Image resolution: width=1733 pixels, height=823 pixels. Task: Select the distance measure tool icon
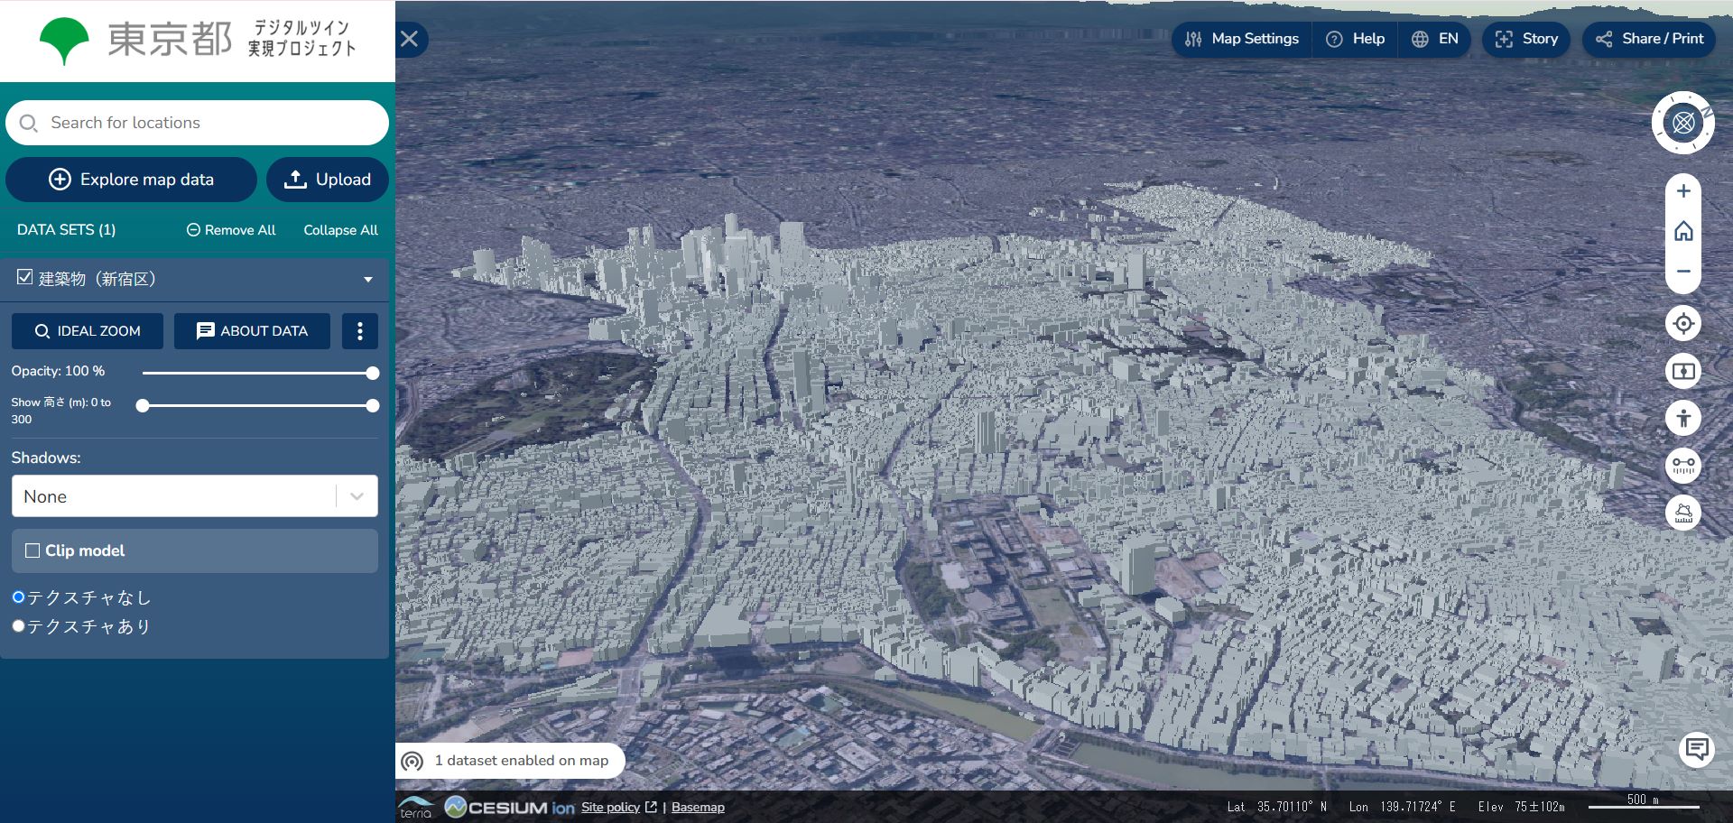1683,466
